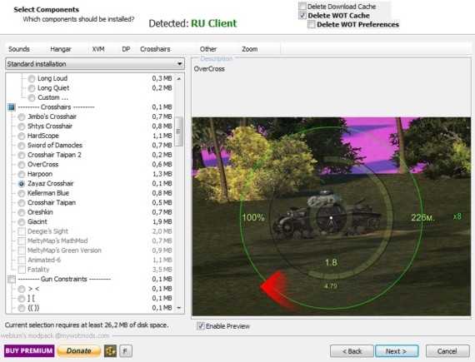Toggle the Animated-6 checkbox
The height and width of the screenshot is (362, 475).
pos(22,260)
